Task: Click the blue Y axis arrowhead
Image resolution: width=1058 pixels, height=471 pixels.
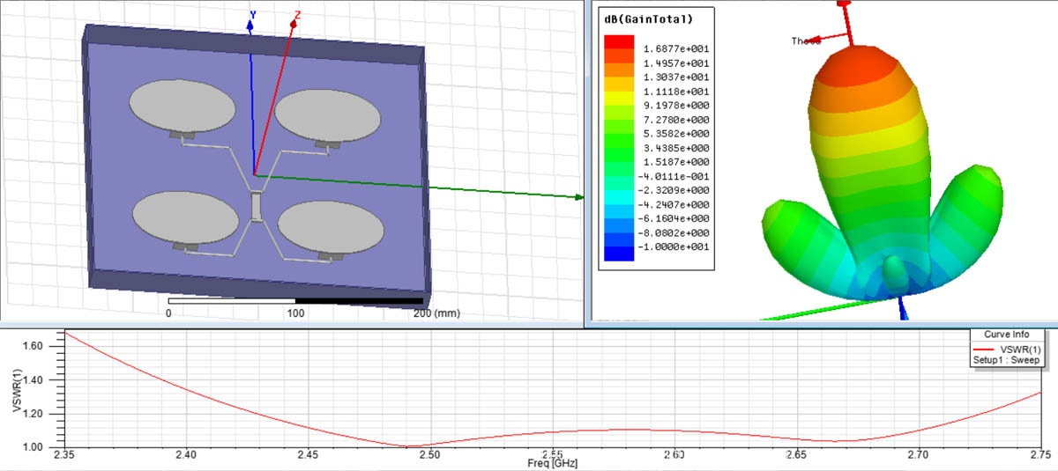Action: coord(251,26)
